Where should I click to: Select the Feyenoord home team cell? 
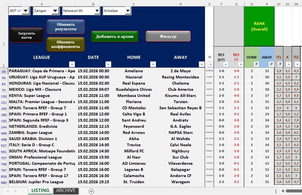(134, 126)
